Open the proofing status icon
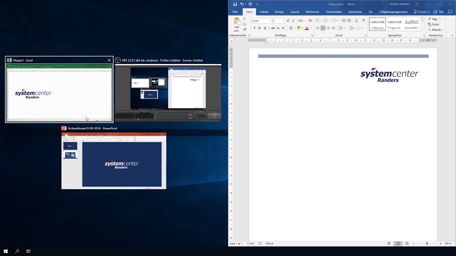456x256 pixels. [x=260, y=244]
